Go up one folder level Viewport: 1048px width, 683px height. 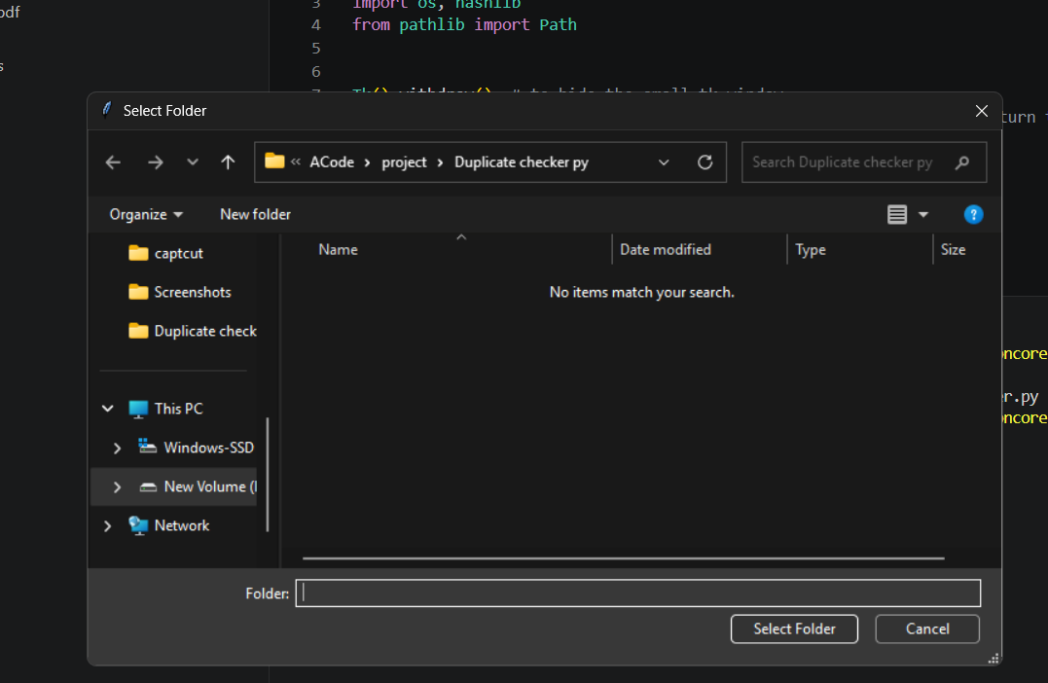coord(228,162)
